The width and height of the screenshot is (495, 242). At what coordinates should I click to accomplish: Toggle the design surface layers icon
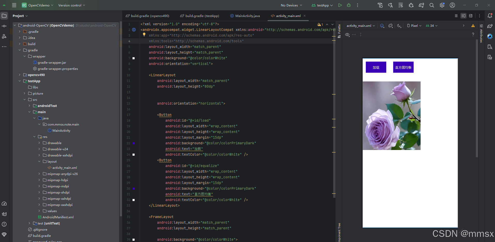pos(382,26)
